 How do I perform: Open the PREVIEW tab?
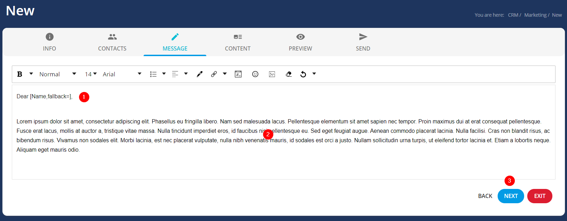click(300, 42)
